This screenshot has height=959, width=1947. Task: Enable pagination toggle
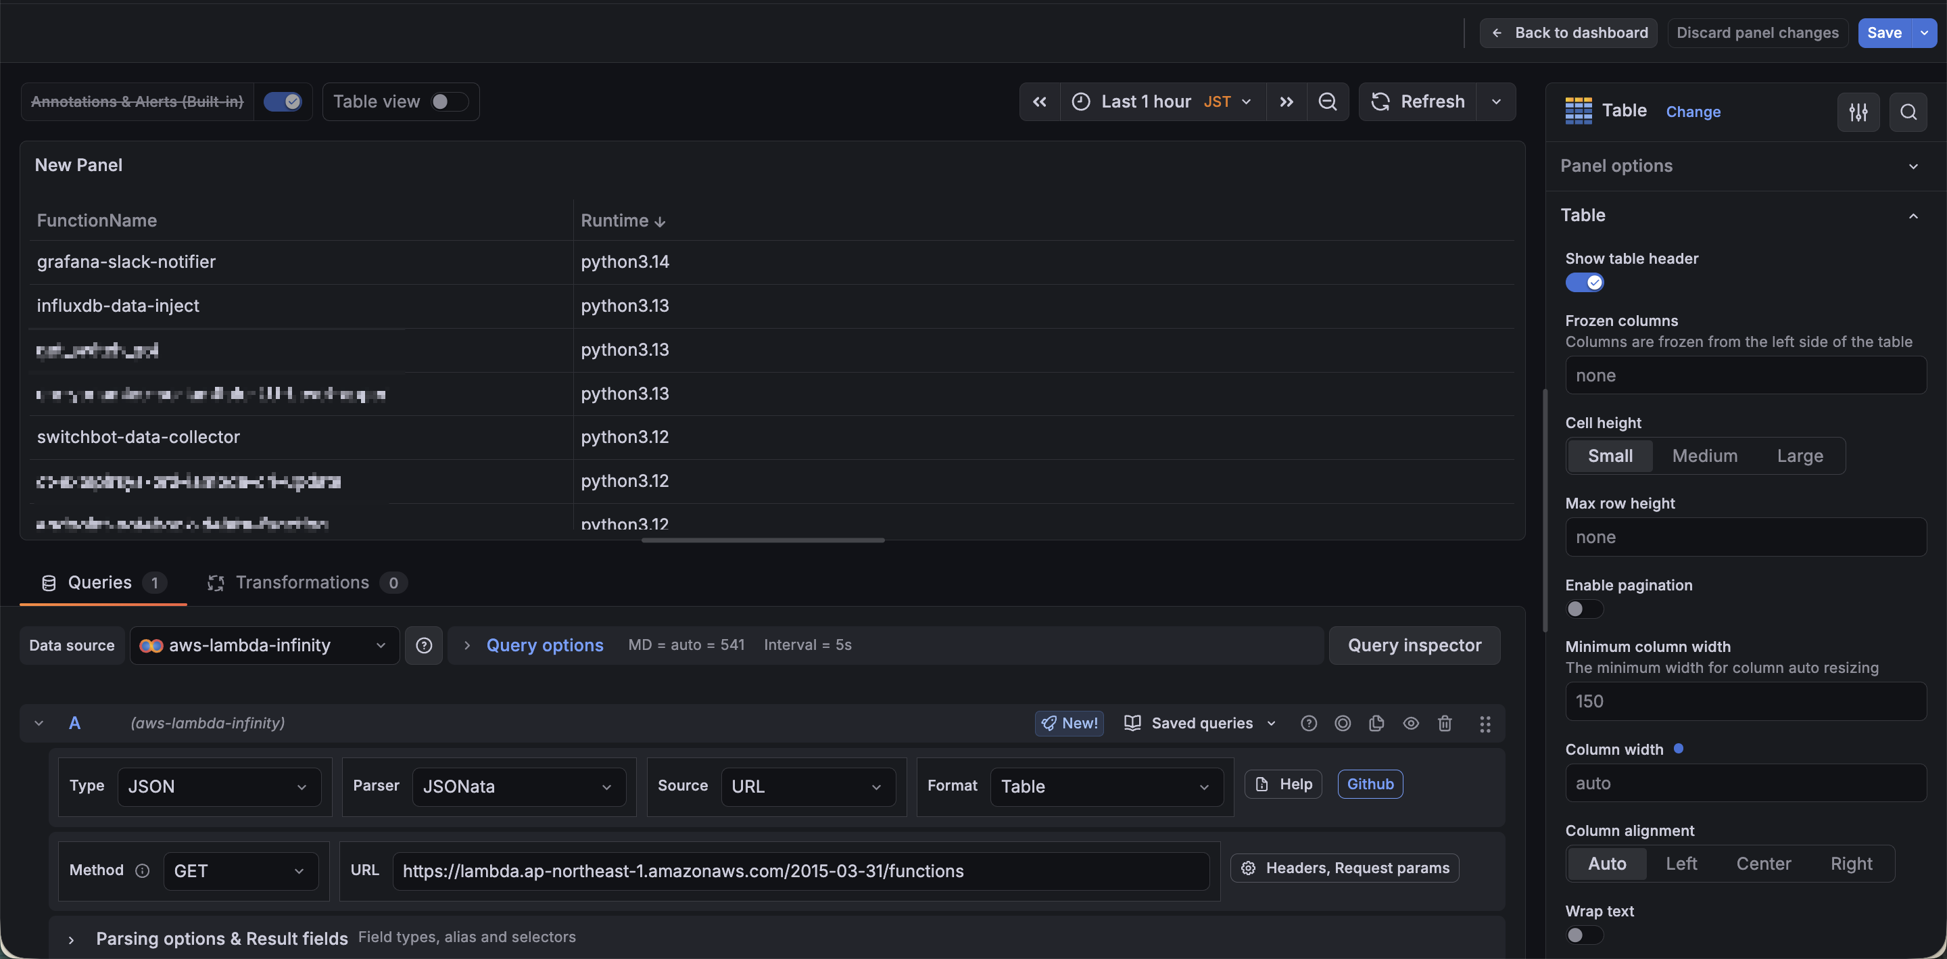pyautogui.click(x=1584, y=609)
